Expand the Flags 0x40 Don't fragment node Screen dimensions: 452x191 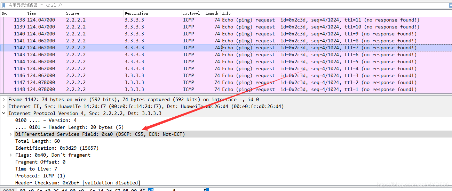[11, 155]
